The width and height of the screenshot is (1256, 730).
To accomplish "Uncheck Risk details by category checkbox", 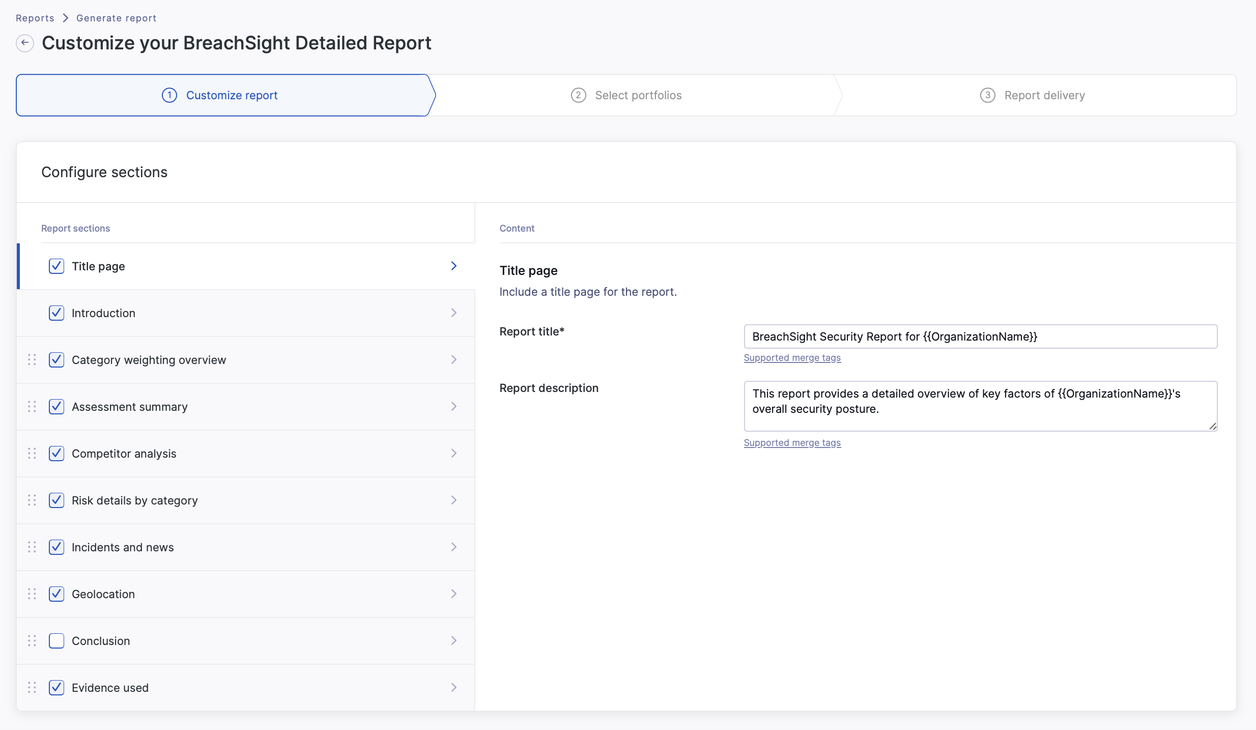I will point(56,500).
